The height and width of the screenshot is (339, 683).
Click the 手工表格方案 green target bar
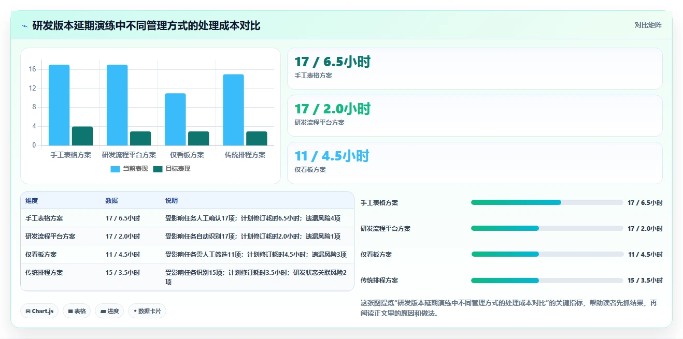(82, 136)
